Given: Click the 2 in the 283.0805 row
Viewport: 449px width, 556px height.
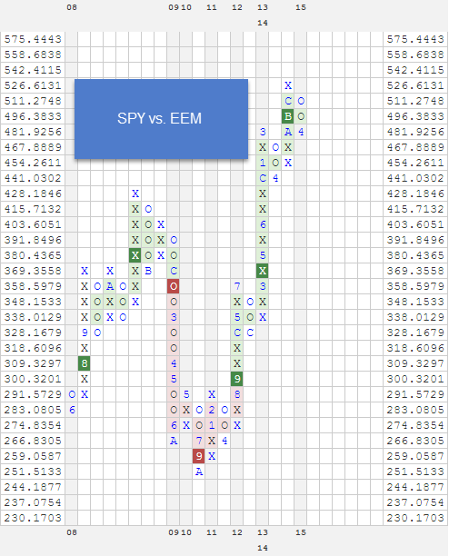Looking at the screenshot, I should click(x=212, y=410).
